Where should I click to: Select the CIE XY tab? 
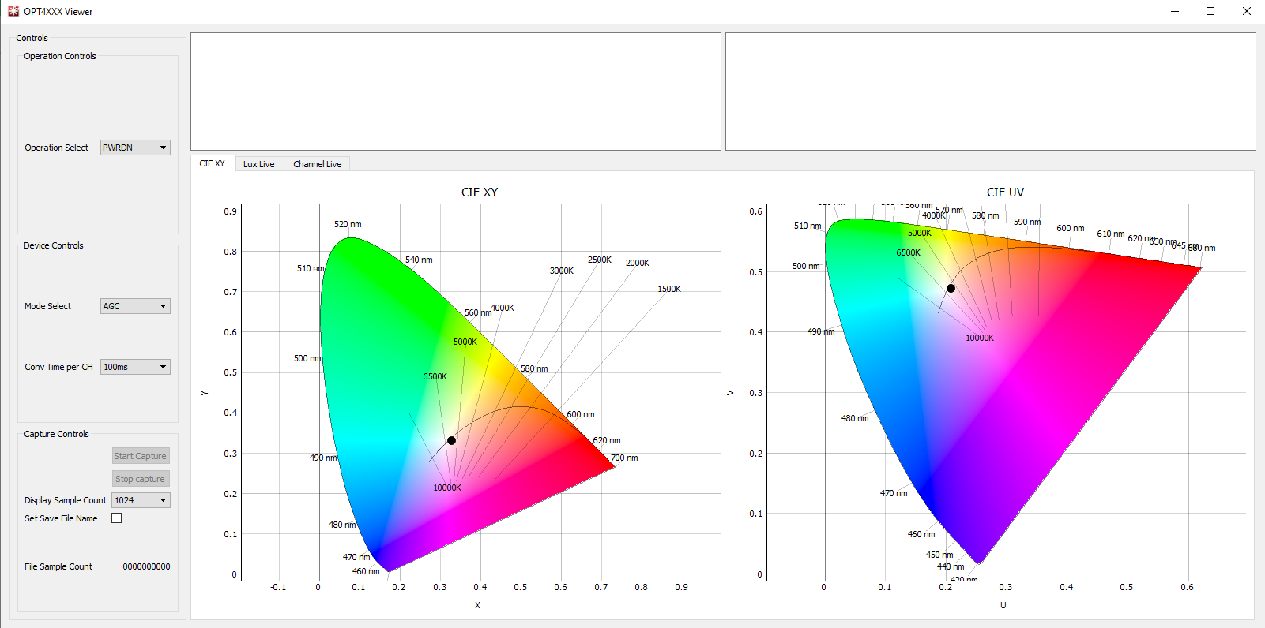212,163
